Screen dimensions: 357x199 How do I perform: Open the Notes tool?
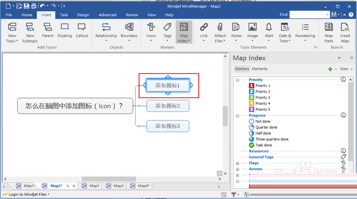(x=236, y=32)
